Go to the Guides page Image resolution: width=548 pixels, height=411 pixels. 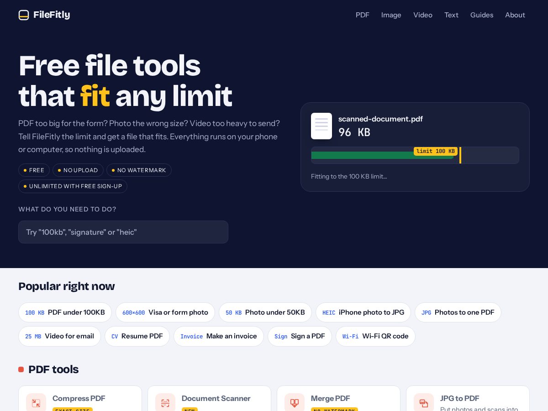tap(482, 15)
